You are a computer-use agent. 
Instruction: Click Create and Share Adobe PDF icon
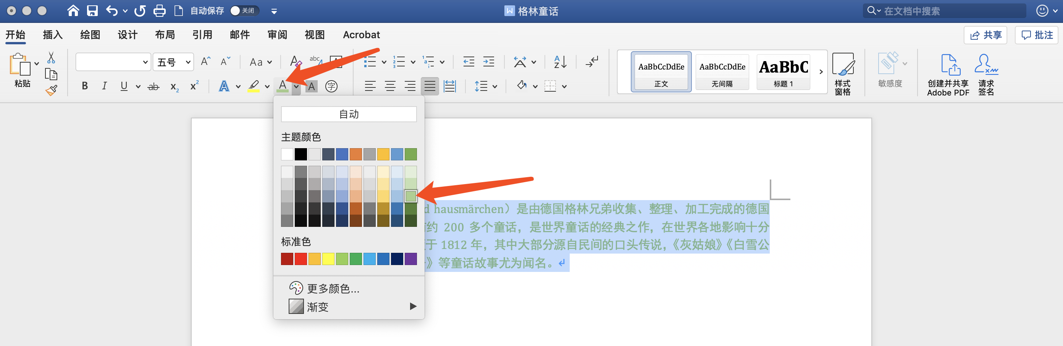(948, 75)
